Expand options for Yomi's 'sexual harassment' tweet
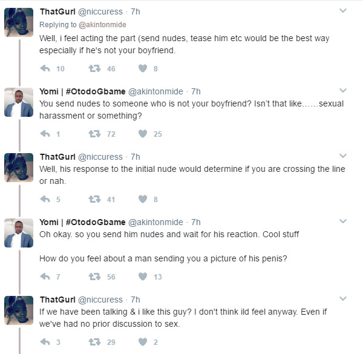This screenshot has width=363, height=354. click(x=343, y=90)
